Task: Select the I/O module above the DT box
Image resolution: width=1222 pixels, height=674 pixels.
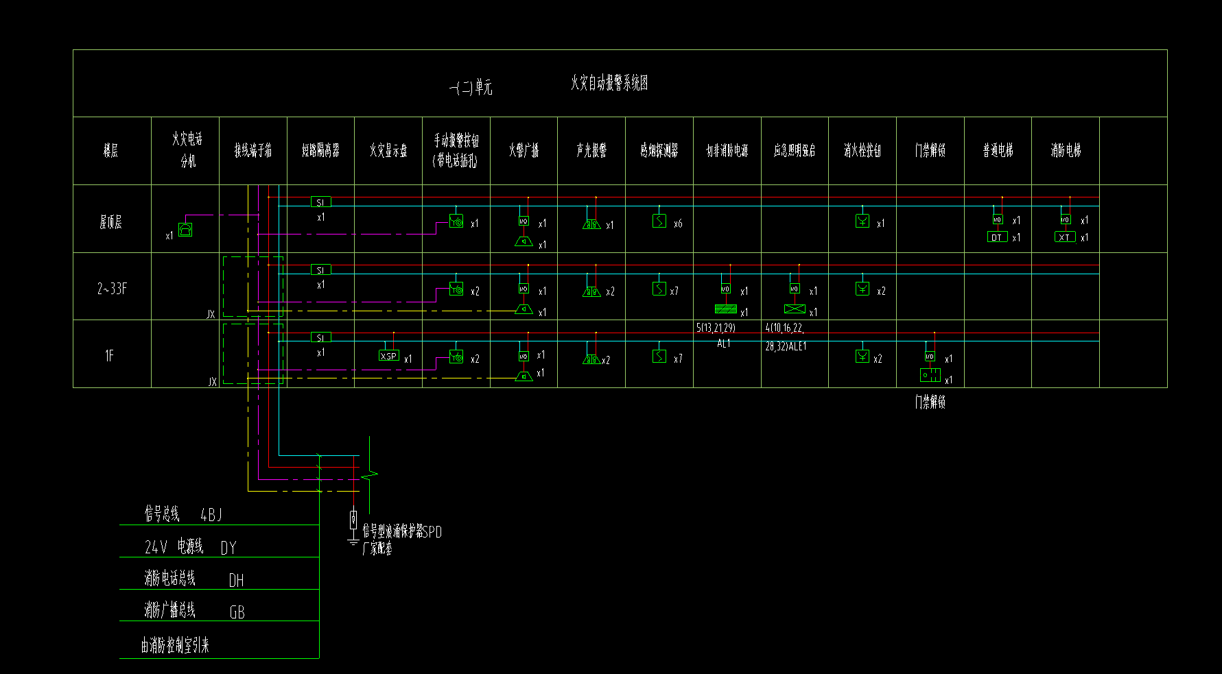Action: point(998,219)
